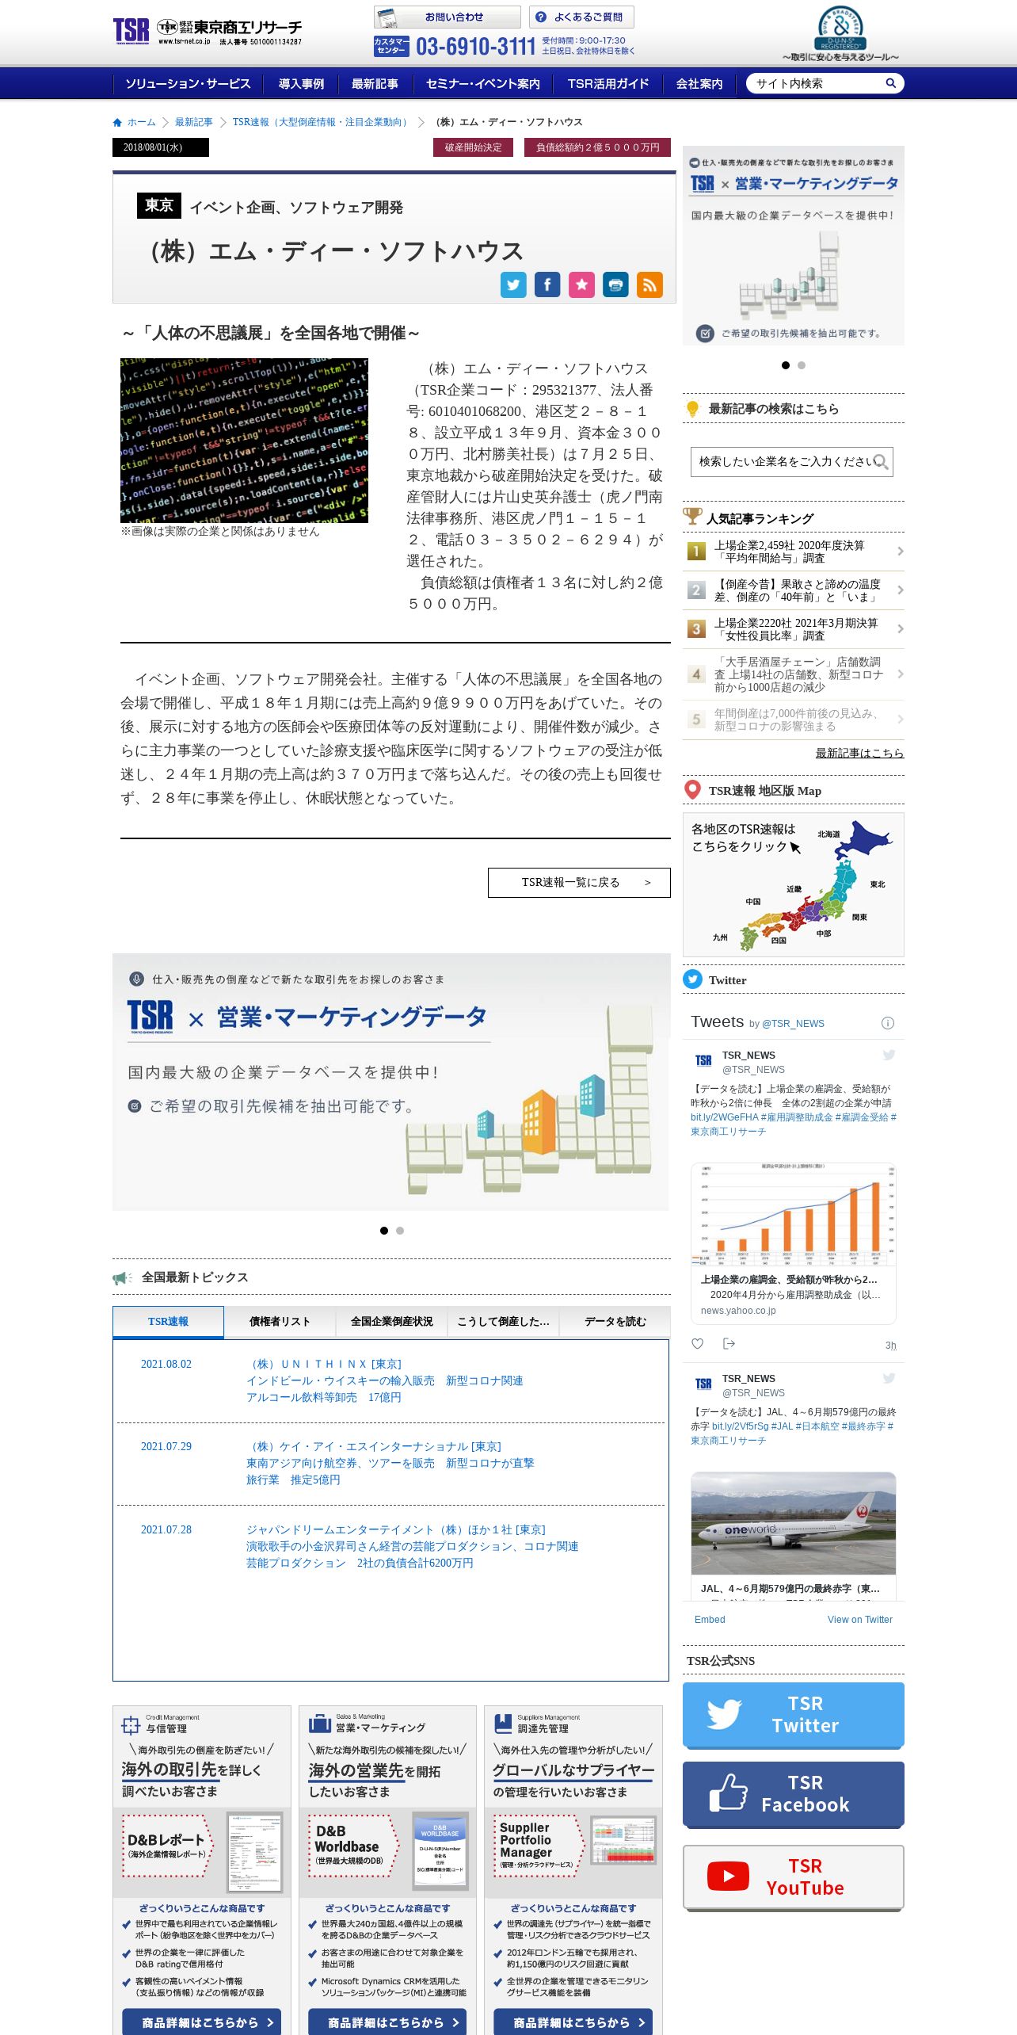Open ソリューション・サービス menu
Viewport: 1017px width, 2035px height.
[188, 83]
